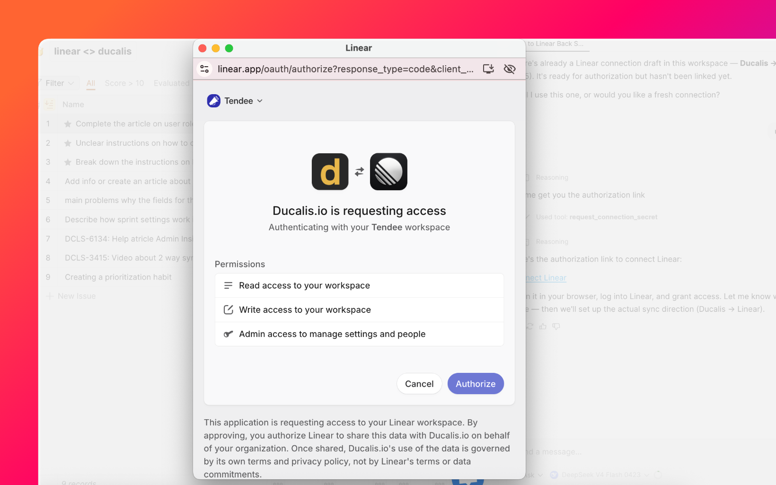Click the row display icon beside Name header

tap(49, 105)
